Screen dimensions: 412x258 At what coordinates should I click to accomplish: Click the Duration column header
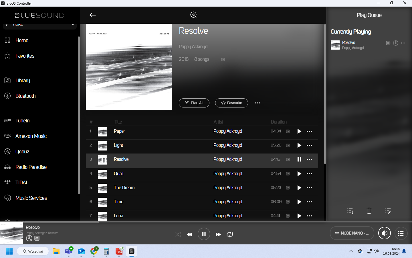[279, 122]
